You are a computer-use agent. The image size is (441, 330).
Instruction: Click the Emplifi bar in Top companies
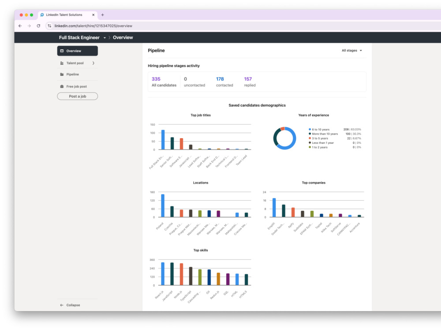coord(274,208)
